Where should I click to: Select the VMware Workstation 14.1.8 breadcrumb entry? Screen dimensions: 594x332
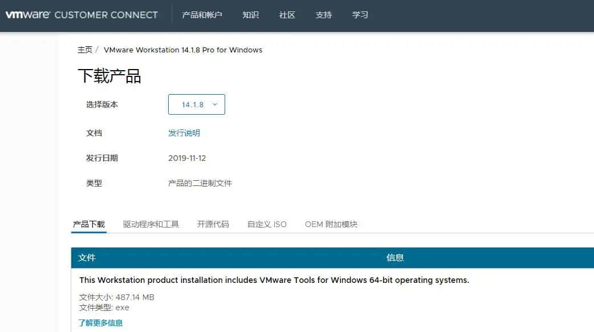pos(182,50)
